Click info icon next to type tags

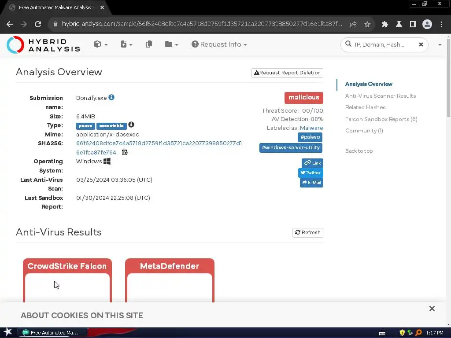coord(131,125)
